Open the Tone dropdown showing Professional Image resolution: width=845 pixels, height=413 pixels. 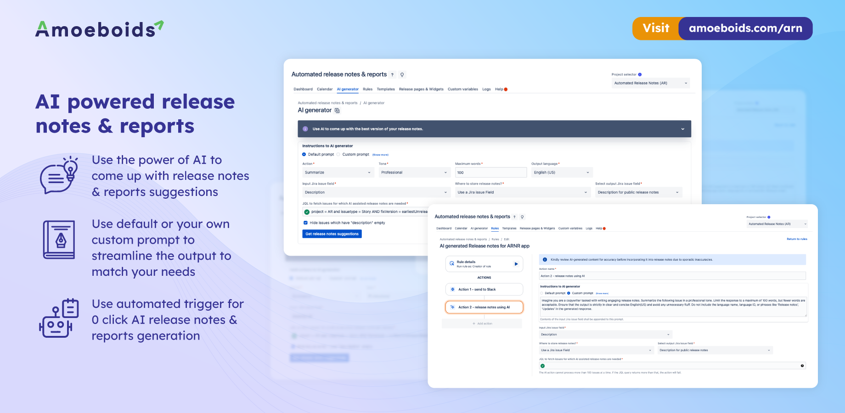(414, 173)
